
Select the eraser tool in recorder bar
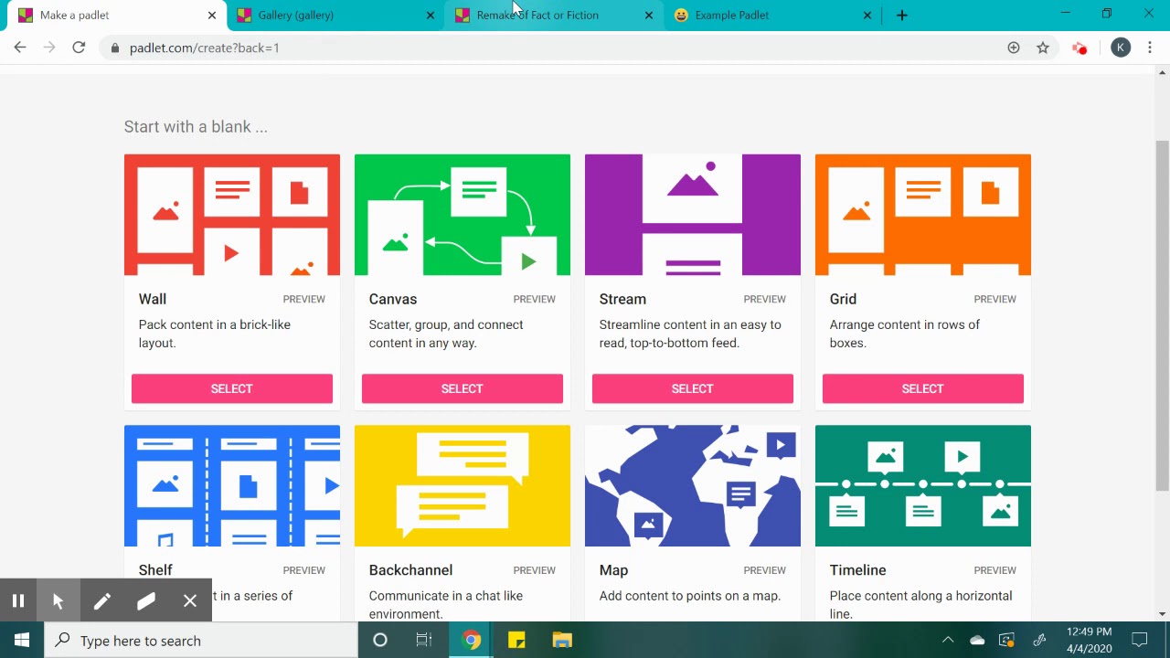pos(145,600)
